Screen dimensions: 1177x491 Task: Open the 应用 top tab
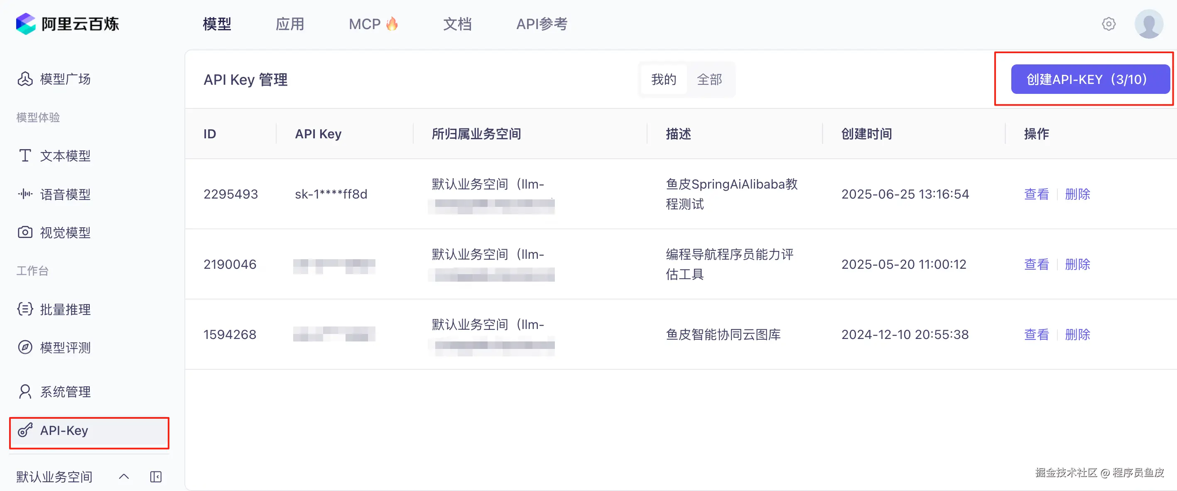tap(289, 24)
